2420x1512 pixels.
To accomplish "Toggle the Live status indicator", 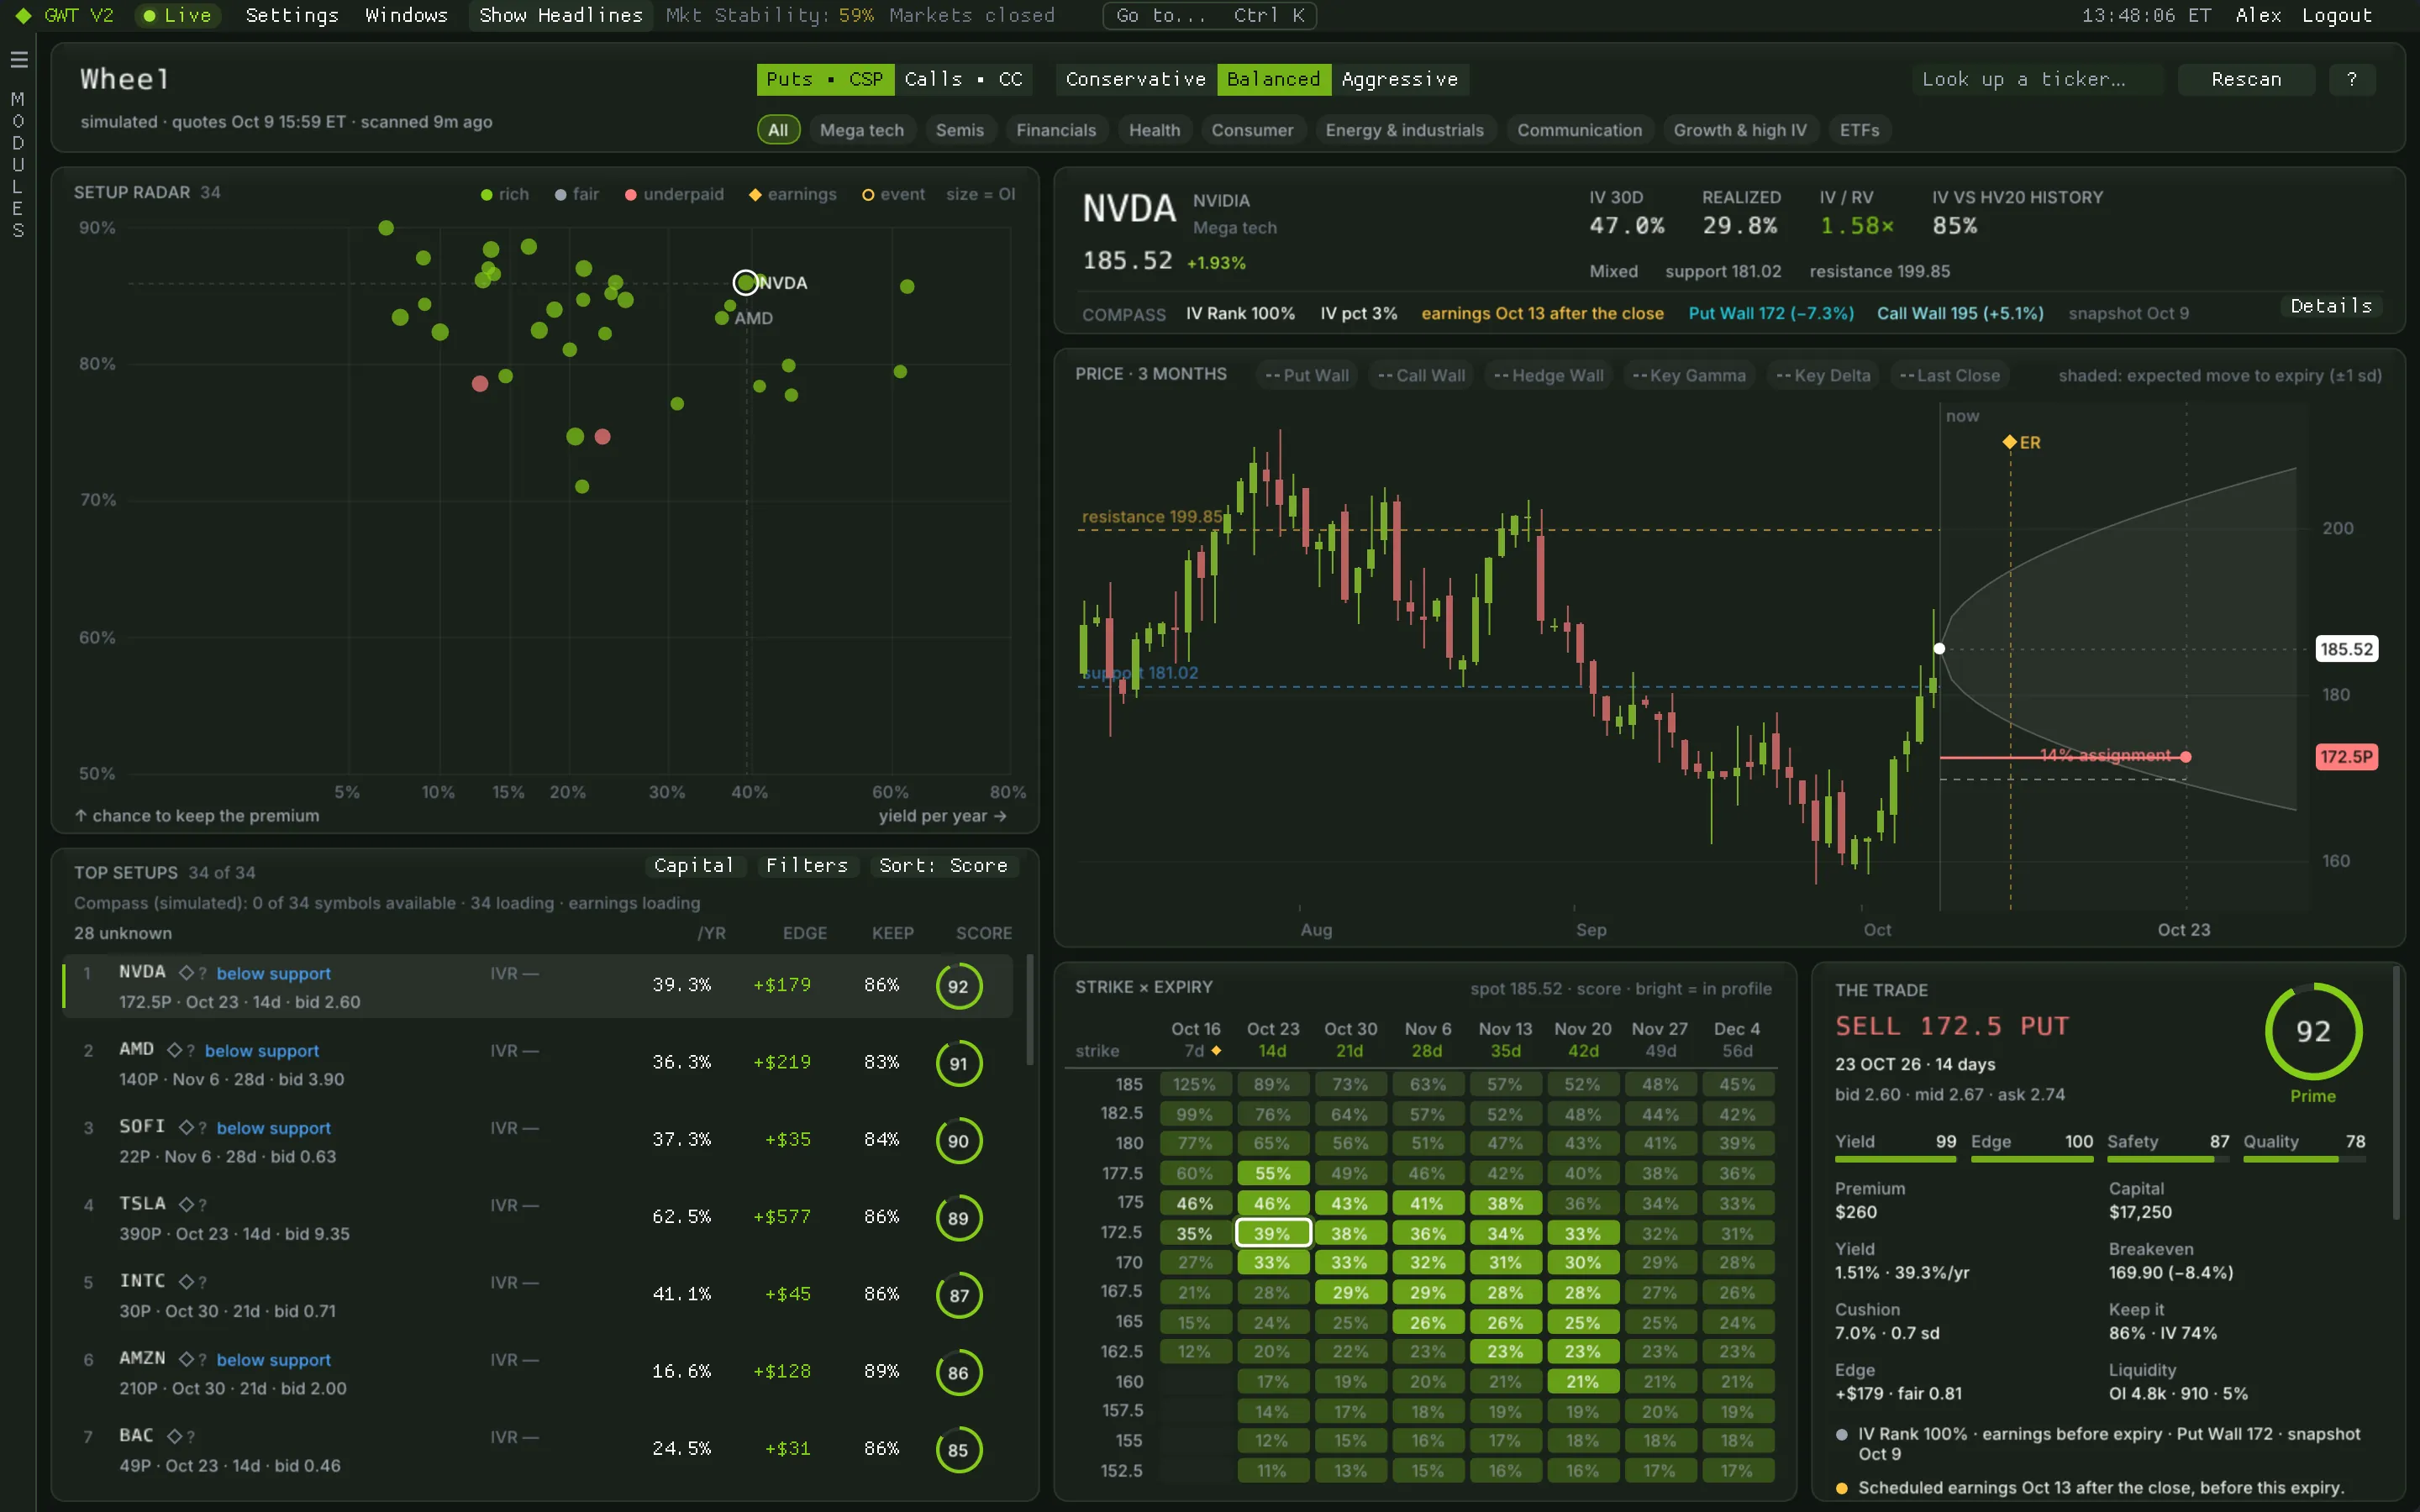I will (x=177, y=16).
